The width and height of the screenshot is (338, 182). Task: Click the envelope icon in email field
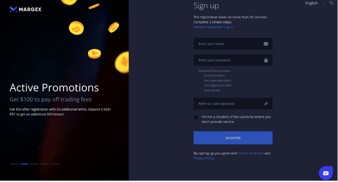266,44
